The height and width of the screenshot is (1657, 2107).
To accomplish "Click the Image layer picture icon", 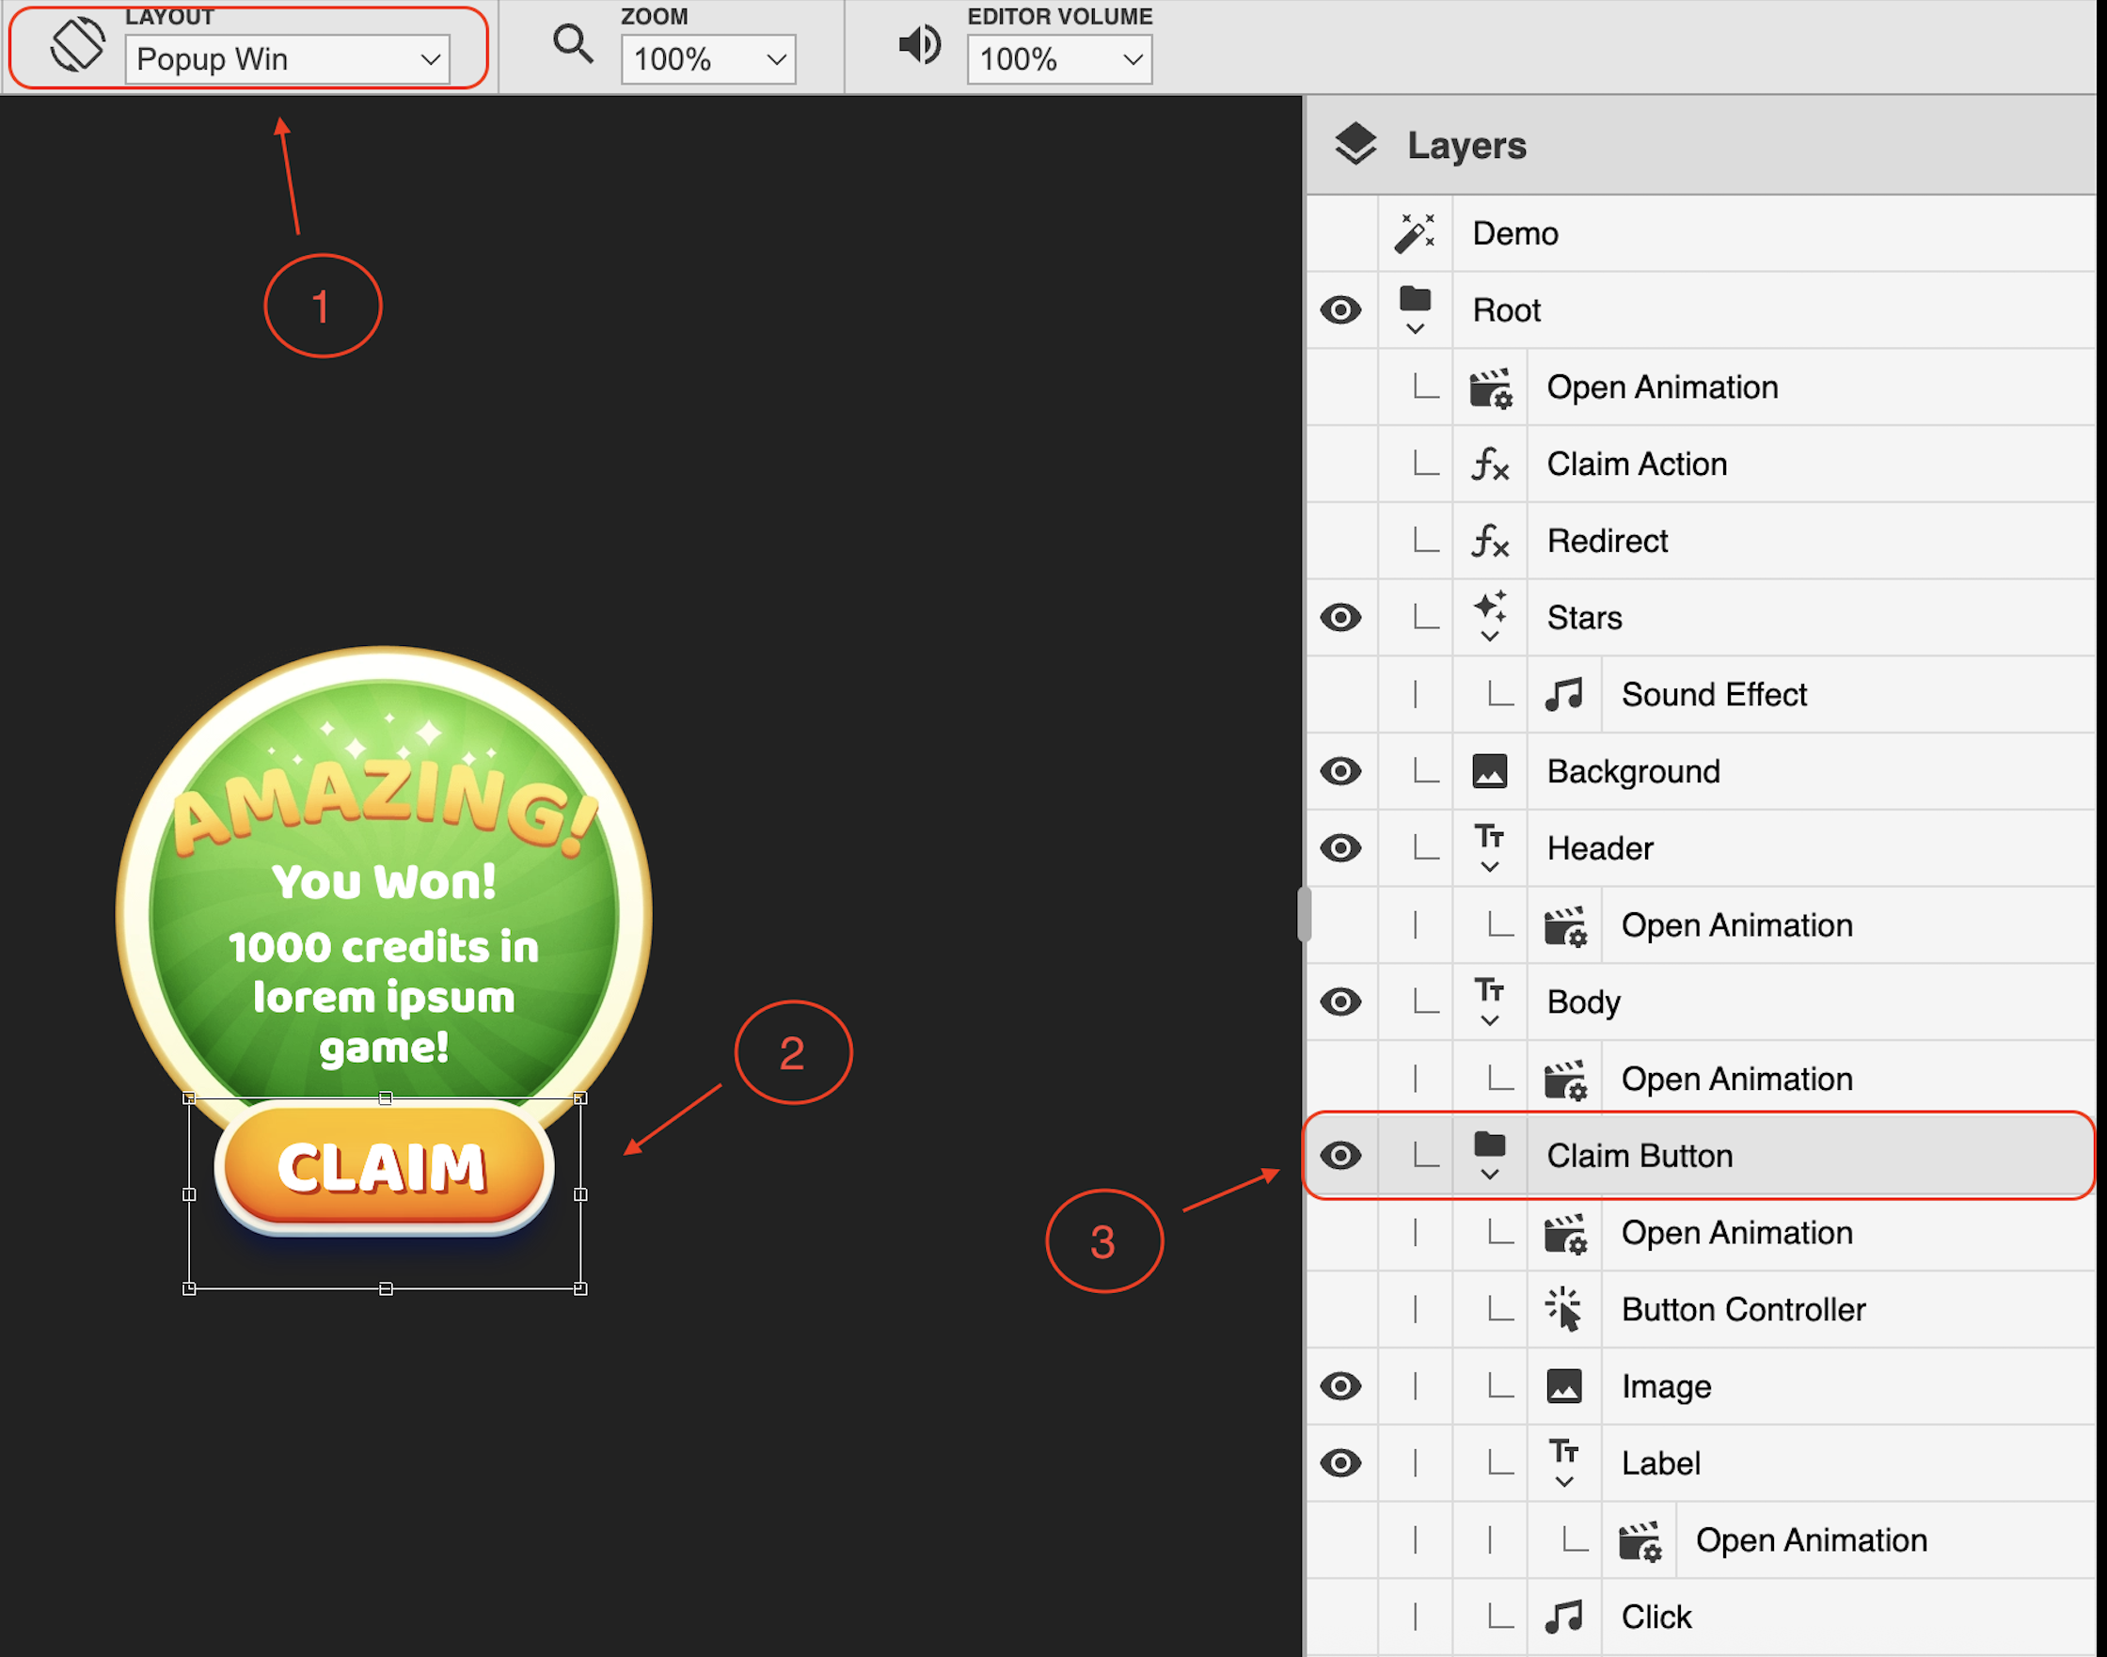I will point(1563,1386).
